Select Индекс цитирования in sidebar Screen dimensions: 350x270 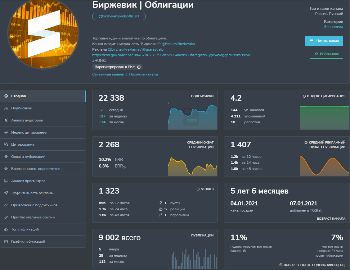(x=43, y=132)
